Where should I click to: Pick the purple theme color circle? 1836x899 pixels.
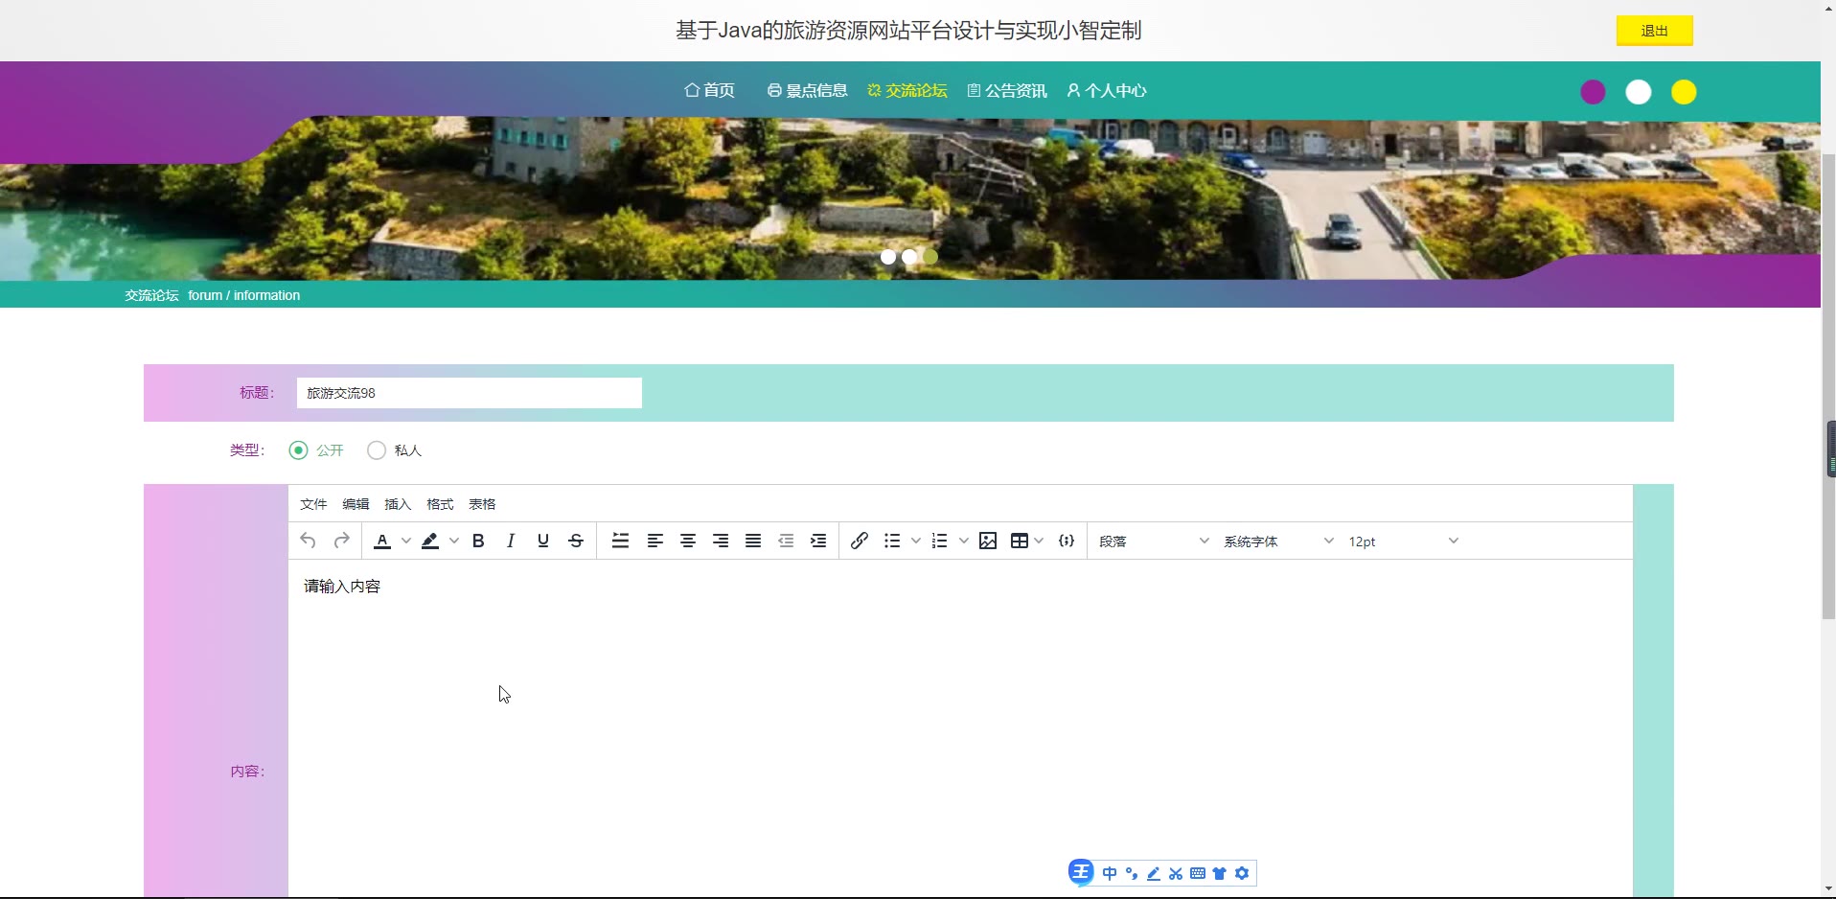1593,92
